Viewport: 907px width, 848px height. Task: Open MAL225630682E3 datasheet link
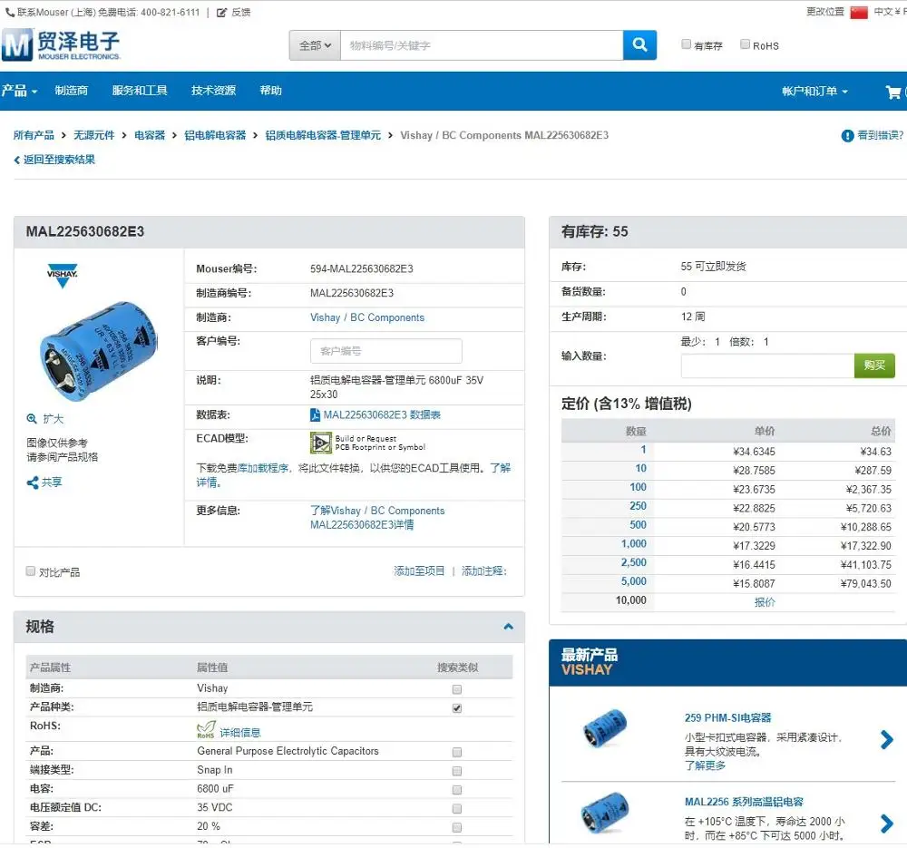click(382, 414)
